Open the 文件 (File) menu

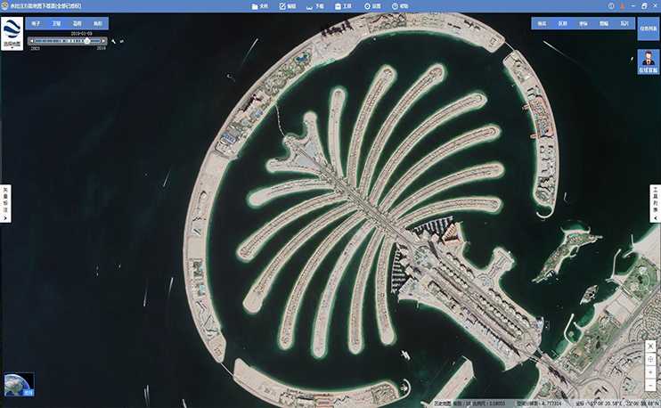pos(259,5)
